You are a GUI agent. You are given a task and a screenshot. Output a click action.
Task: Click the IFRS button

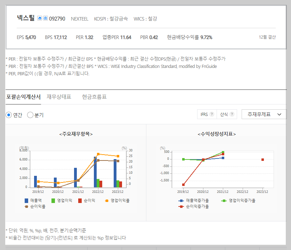click(x=207, y=114)
